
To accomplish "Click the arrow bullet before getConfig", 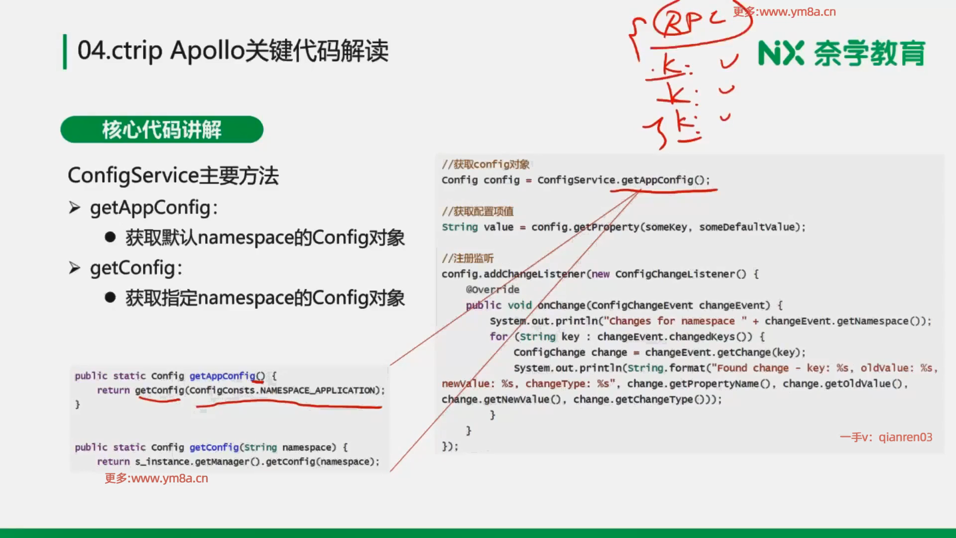I will click(x=74, y=268).
